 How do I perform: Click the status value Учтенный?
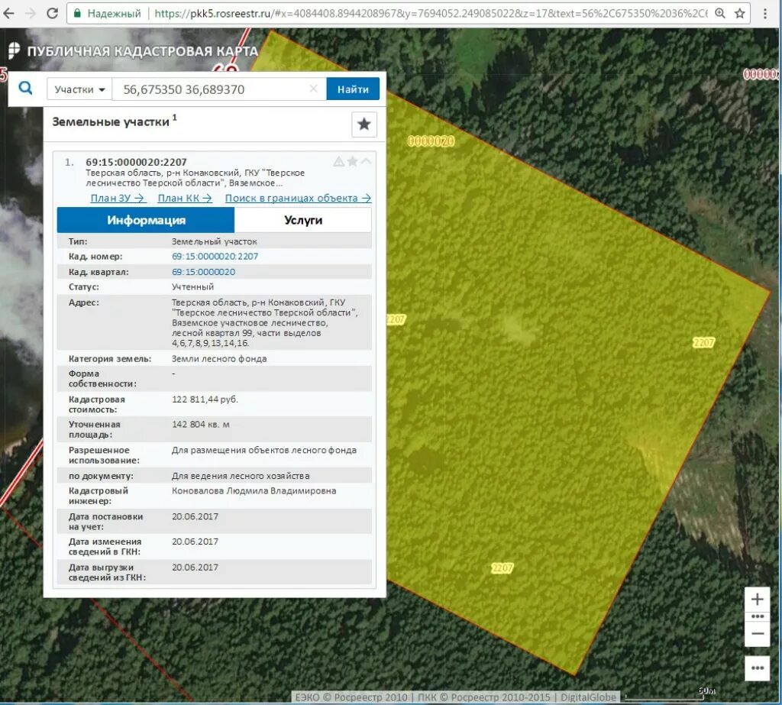(192, 287)
